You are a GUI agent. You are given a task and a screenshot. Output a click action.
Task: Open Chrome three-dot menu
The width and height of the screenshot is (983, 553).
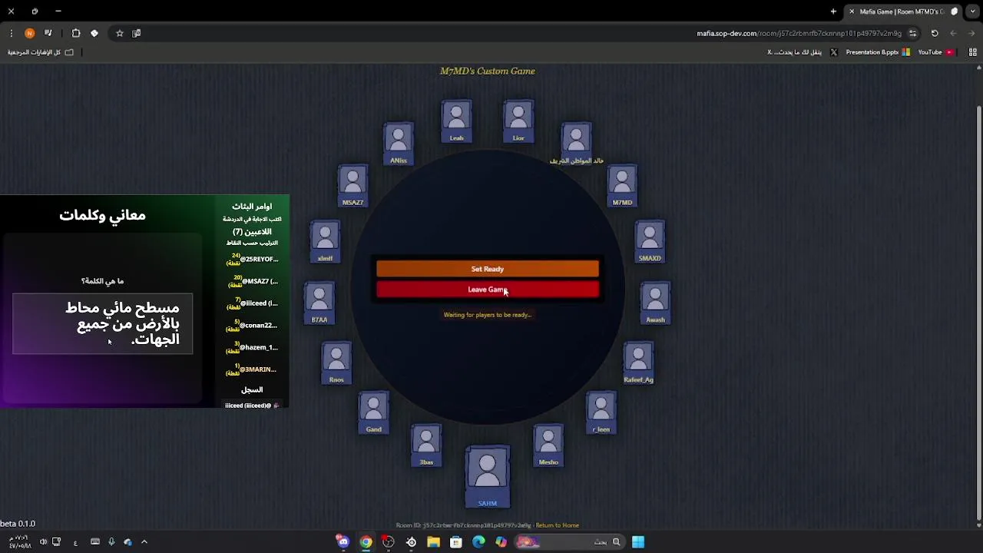tap(11, 33)
